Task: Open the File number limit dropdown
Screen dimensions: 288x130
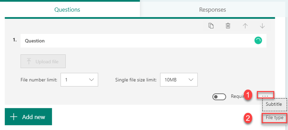Action: pos(79,80)
